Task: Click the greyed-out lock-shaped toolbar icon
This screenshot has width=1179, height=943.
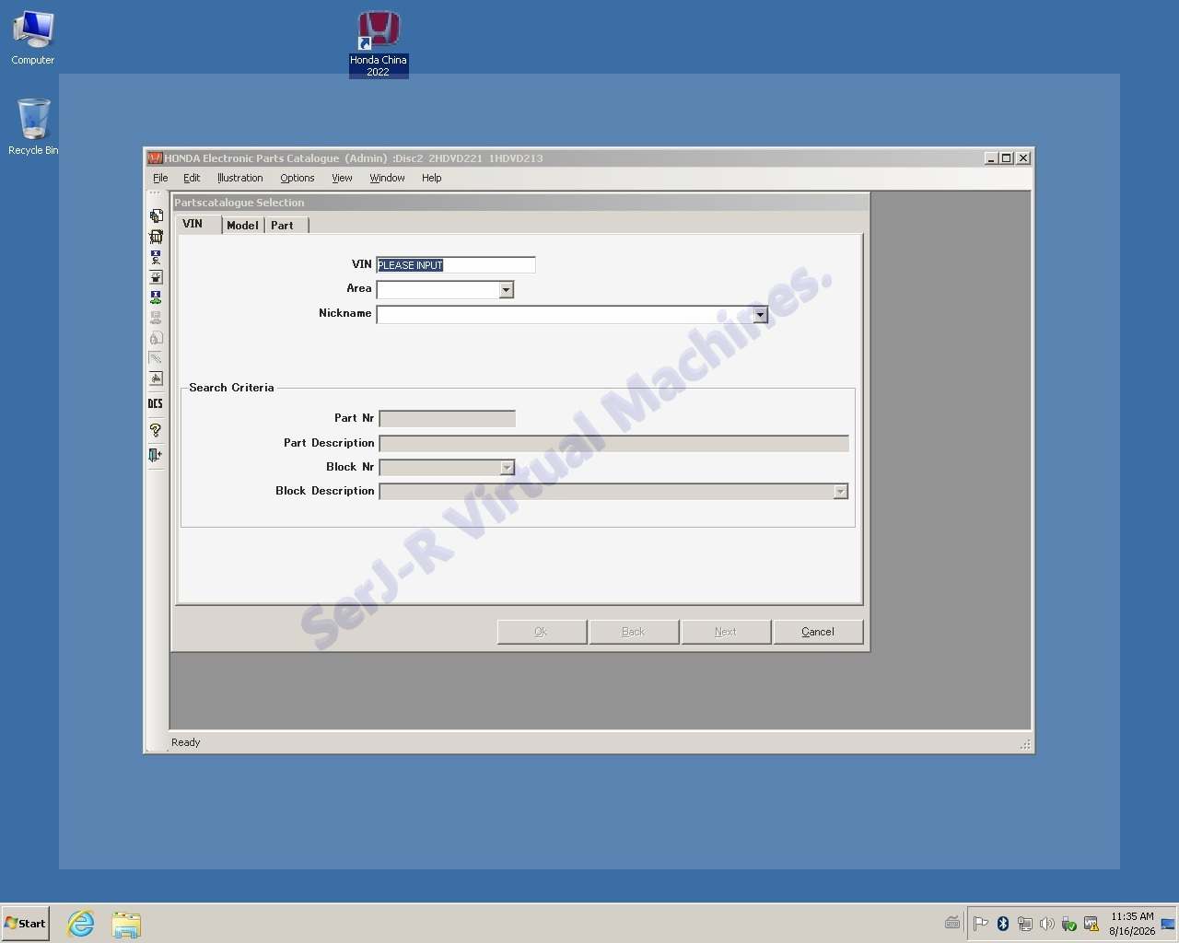Action: coord(156,338)
